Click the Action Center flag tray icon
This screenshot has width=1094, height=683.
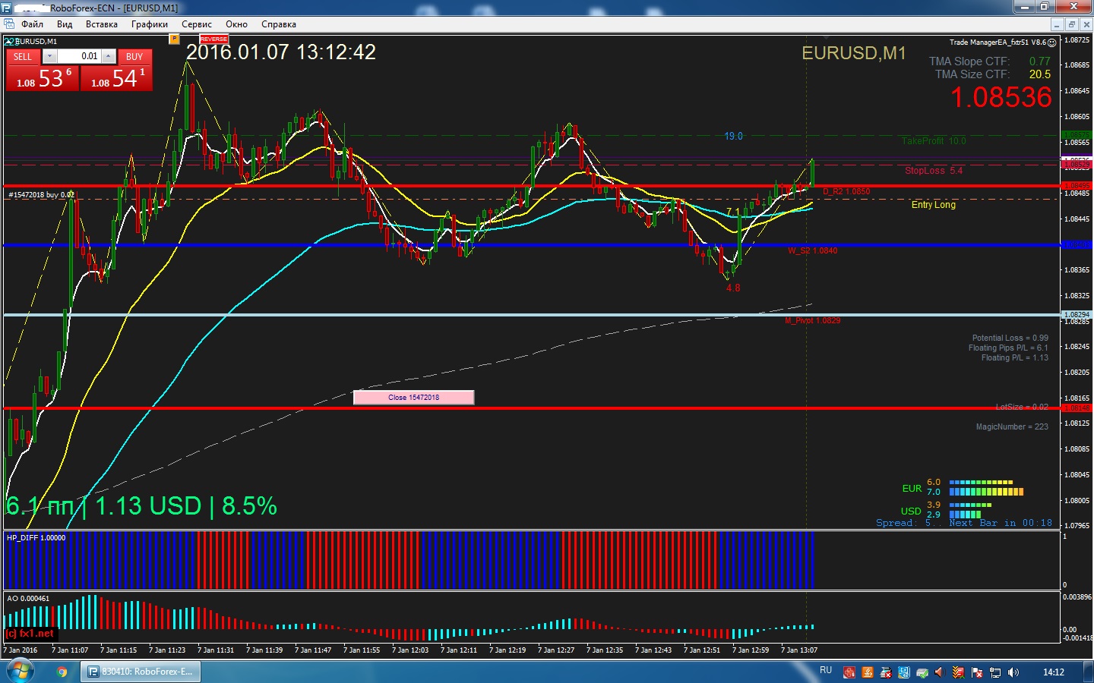coord(977,672)
